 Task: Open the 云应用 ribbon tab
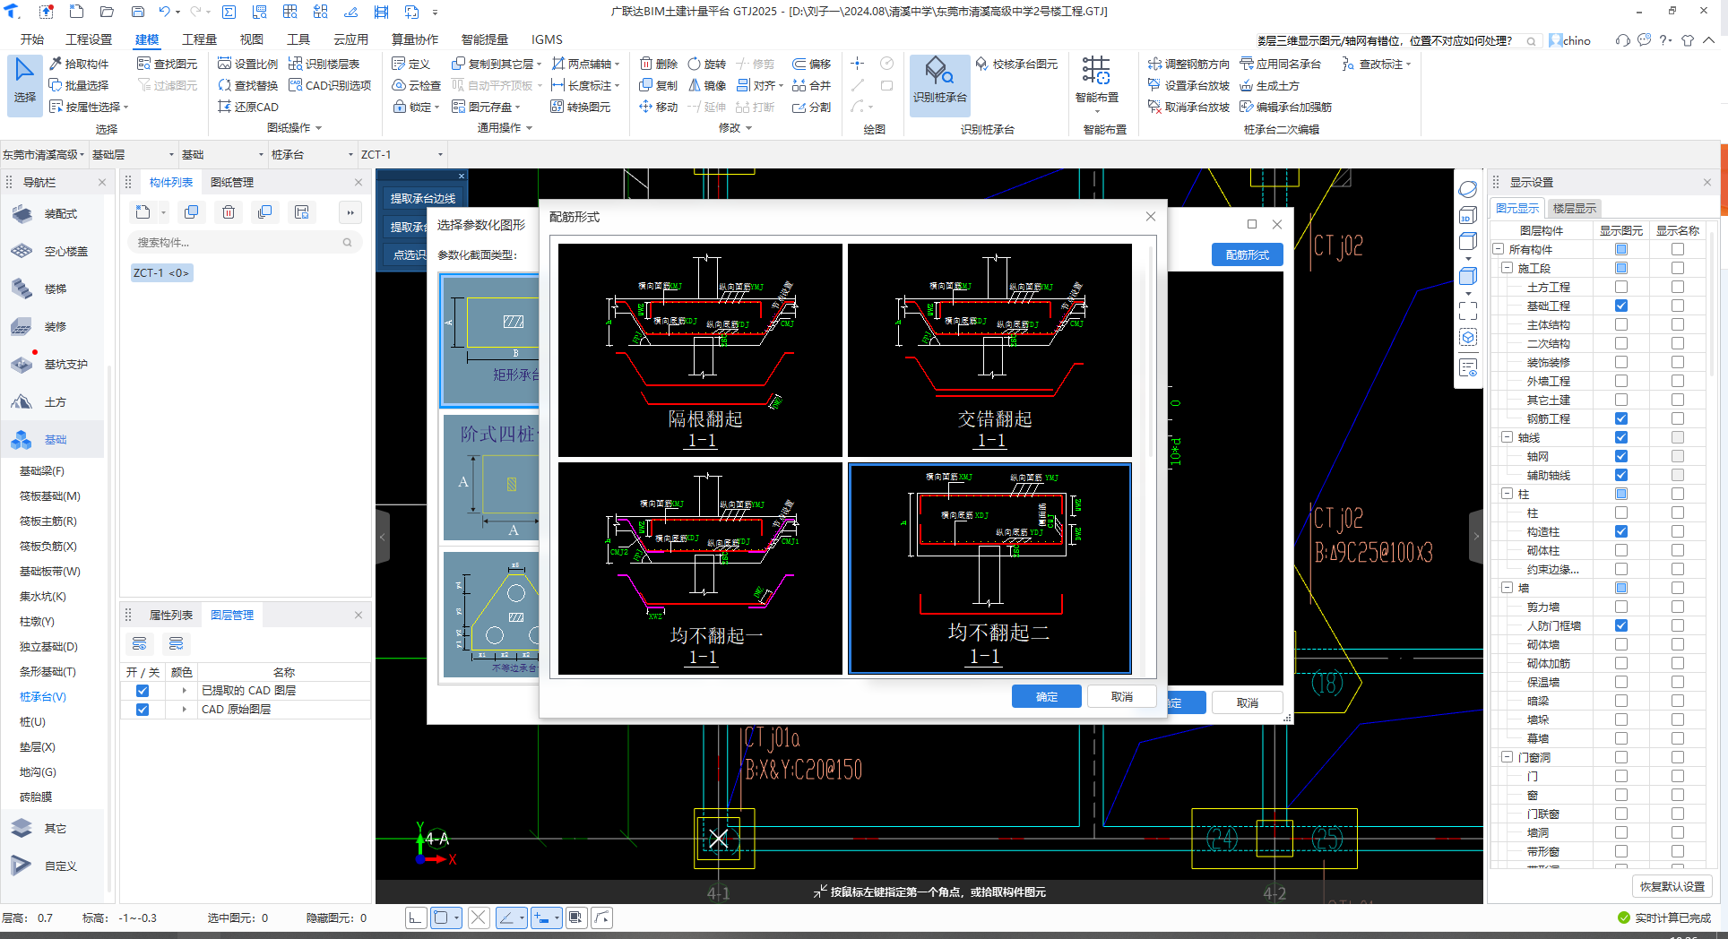(350, 39)
